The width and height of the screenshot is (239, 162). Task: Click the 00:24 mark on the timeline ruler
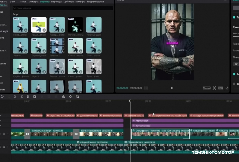coord(68,101)
